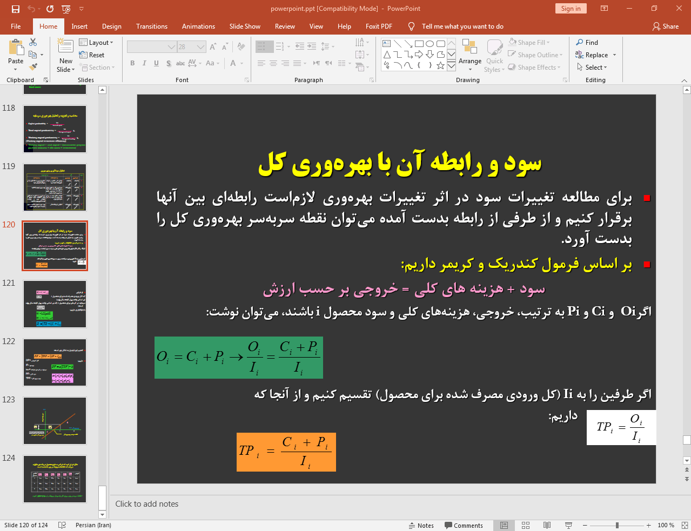691x531 pixels.
Task: Switch to the Animations tab
Action: click(x=198, y=26)
